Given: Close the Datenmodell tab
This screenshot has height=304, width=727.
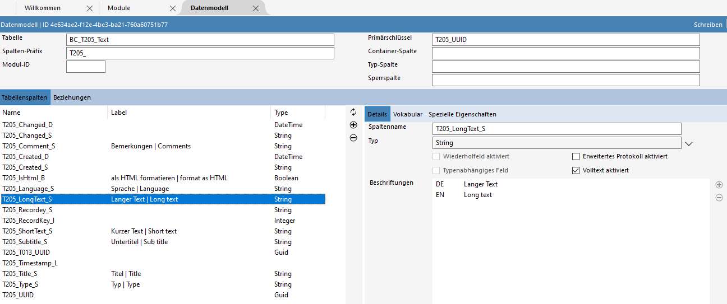Looking at the screenshot, I should point(256,8).
